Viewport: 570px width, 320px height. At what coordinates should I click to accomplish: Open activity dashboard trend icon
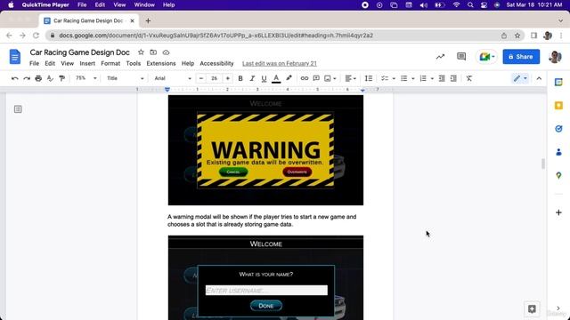pyautogui.click(x=440, y=57)
